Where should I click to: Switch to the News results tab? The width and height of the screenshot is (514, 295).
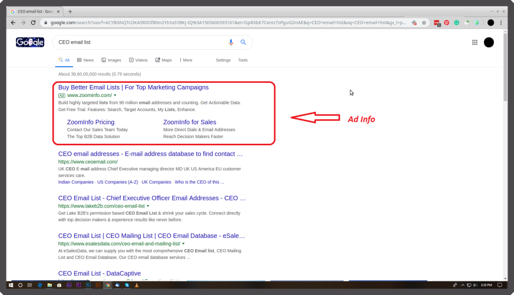pyautogui.click(x=85, y=60)
